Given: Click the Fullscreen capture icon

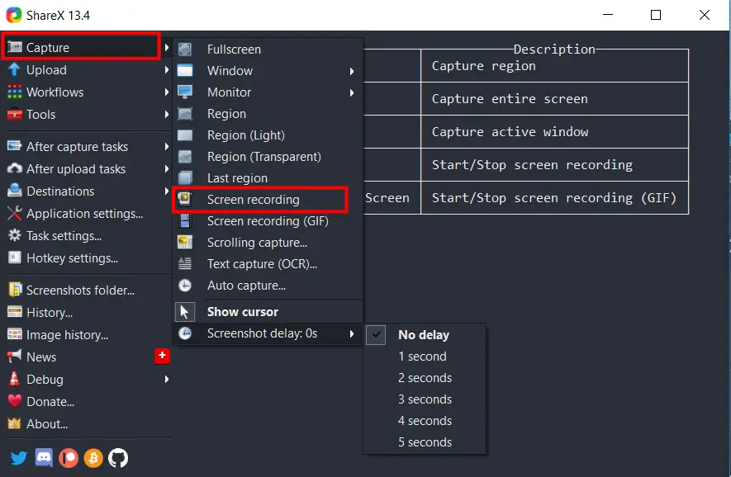Looking at the screenshot, I should 185,49.
